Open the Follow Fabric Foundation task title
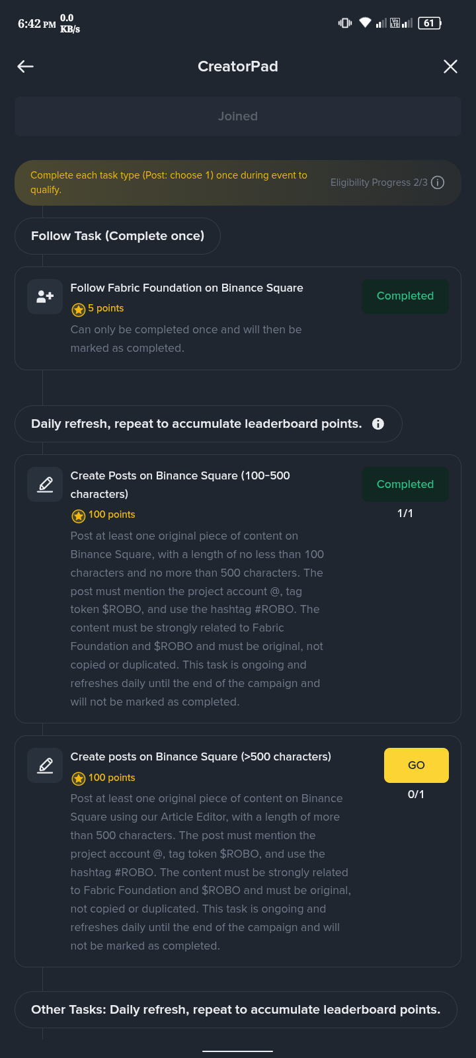 [x=186, y=288]
